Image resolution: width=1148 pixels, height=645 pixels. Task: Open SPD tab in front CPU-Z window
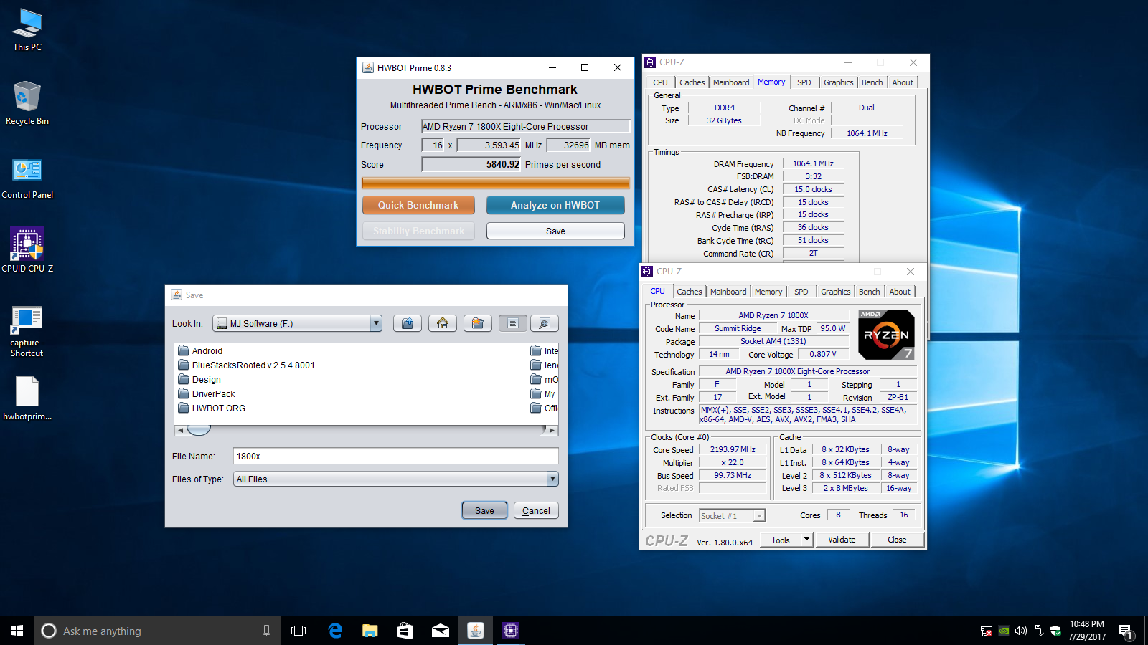pos(801,292)
